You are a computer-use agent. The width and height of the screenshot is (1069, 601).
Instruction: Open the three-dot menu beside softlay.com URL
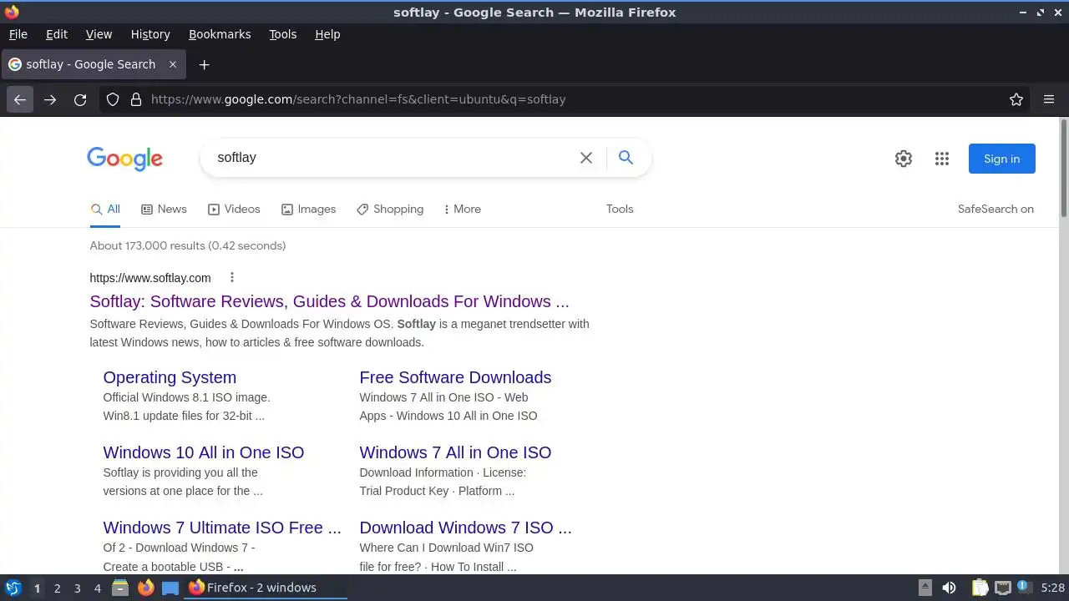(232, 278)
